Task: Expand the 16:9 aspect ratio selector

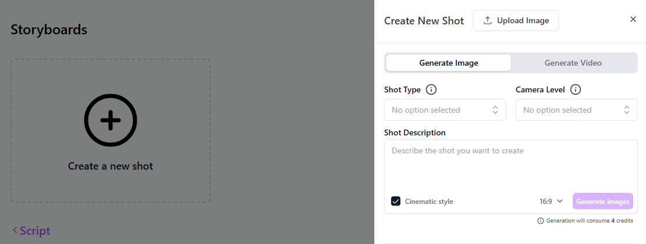Action: [x=551, y=201]
